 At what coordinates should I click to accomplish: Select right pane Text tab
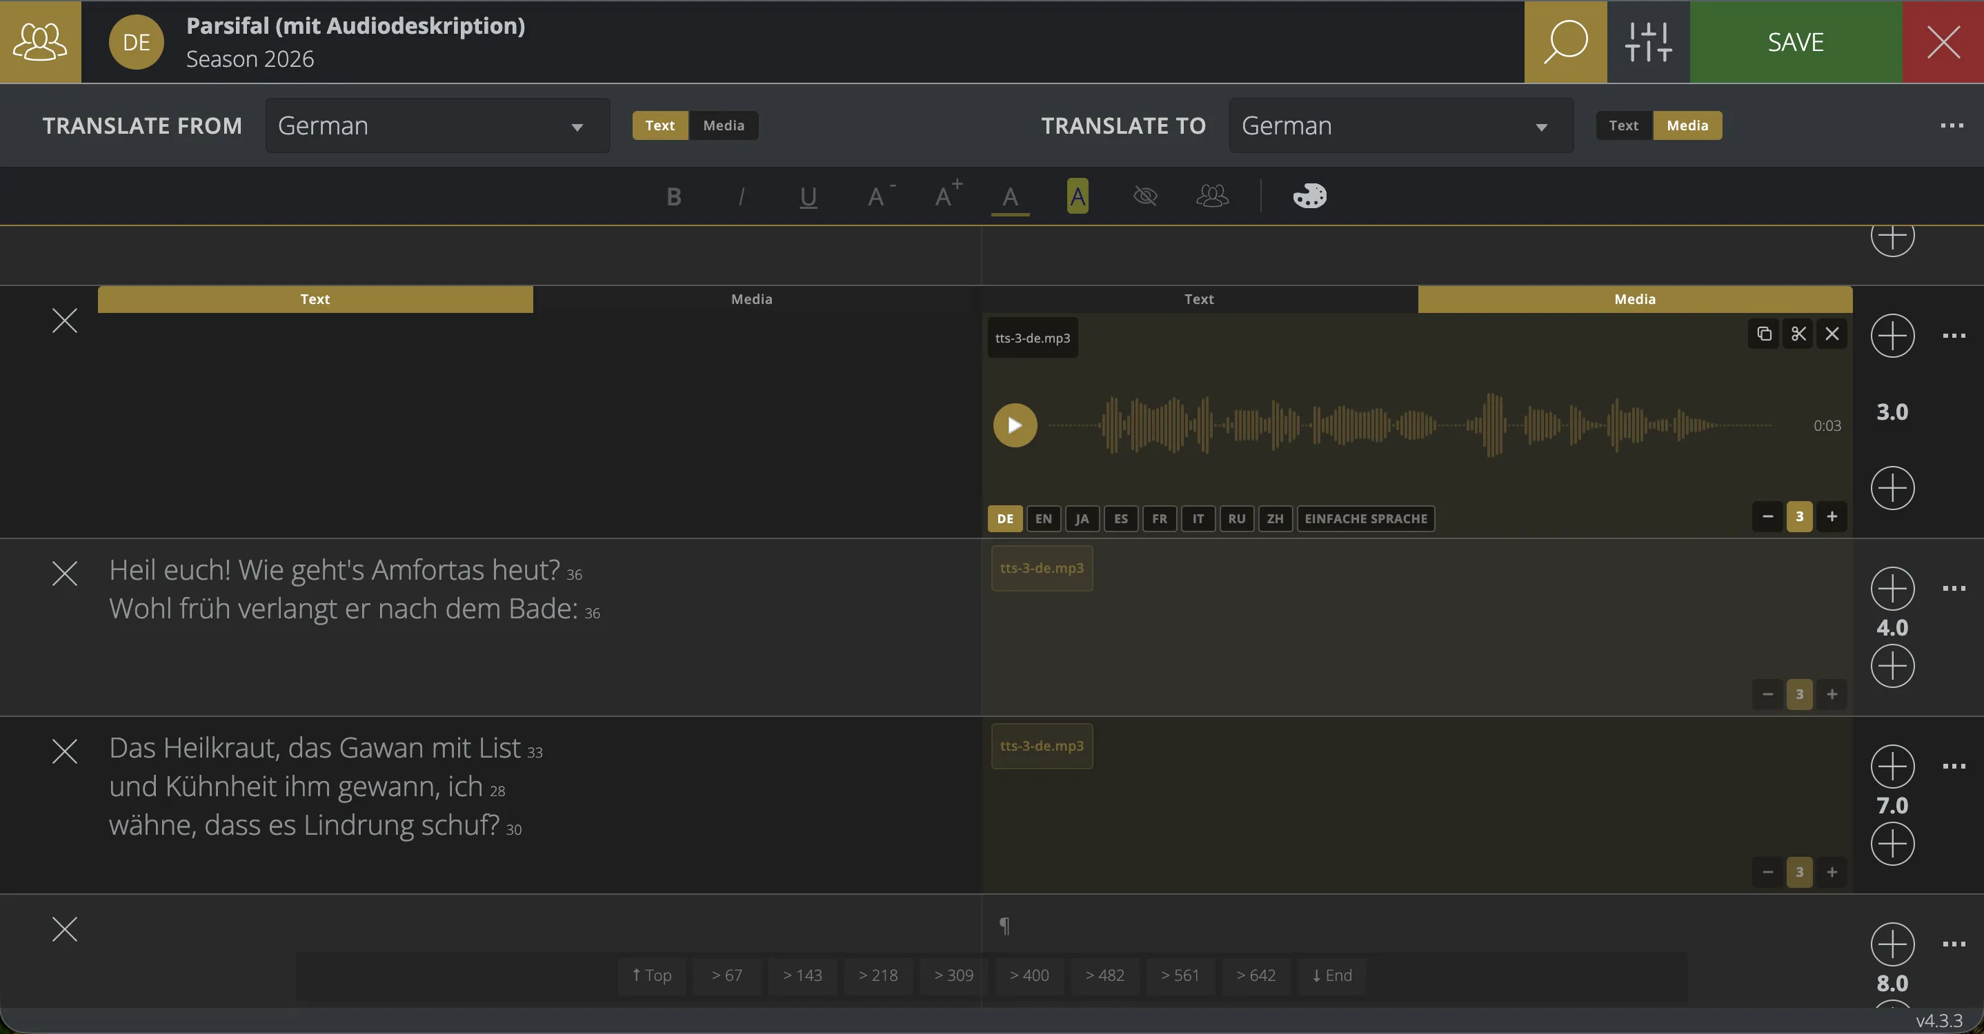click(x=1199, y=299)
